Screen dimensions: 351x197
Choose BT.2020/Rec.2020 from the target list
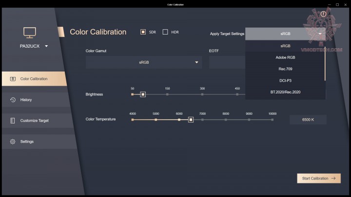(285, 92)
